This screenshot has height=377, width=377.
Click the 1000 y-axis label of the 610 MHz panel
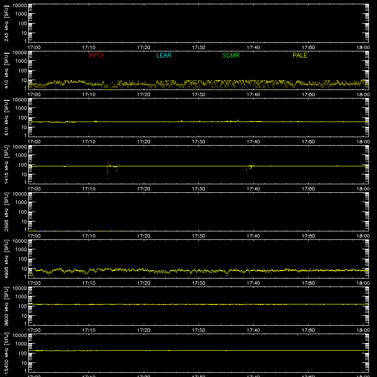click(x=21, y=108)
